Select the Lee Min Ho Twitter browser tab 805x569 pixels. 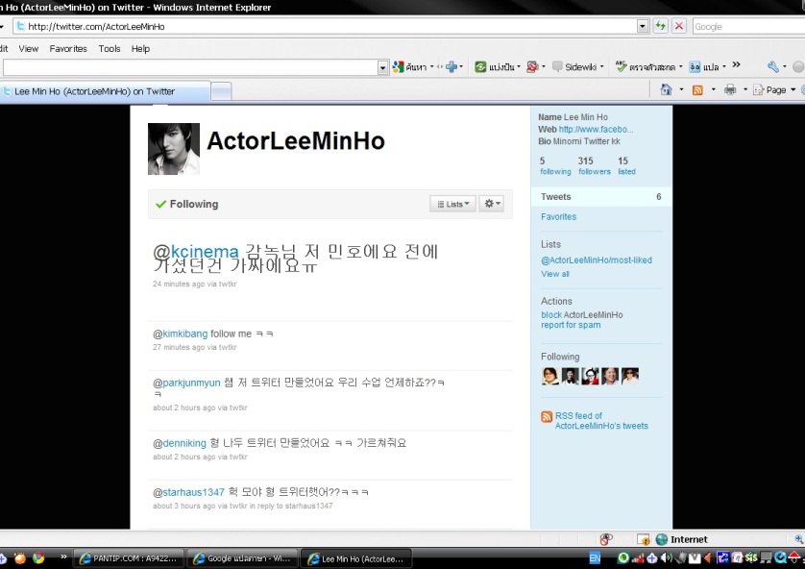pos(105,91)
